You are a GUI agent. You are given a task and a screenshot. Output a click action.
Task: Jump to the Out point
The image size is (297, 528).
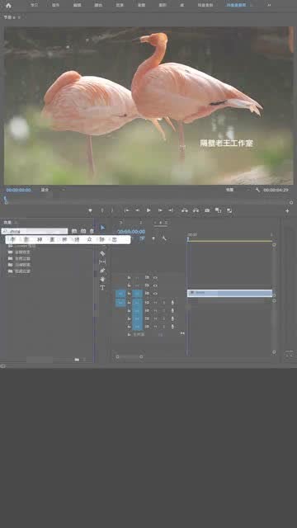(x=171, y=210)
